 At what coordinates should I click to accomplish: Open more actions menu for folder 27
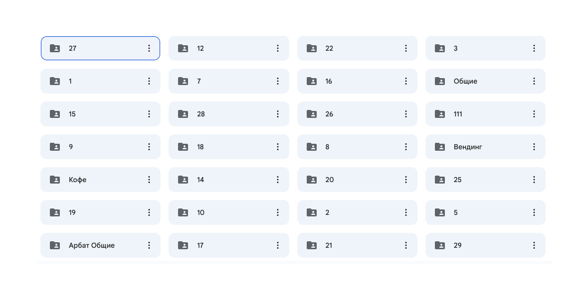click(x=149, y=48)
